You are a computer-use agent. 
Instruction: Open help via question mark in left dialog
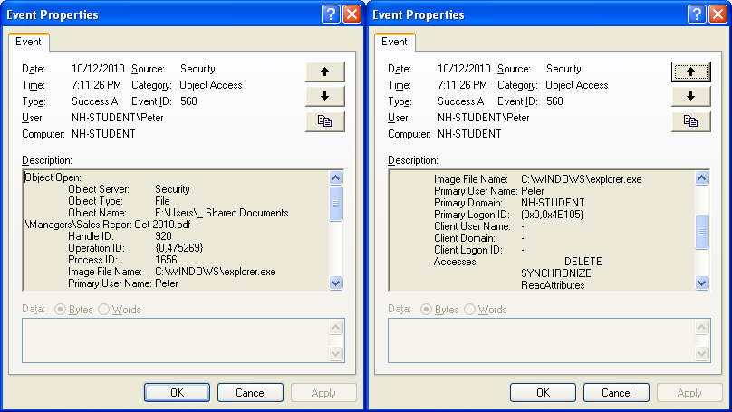click(x=331, y=14)
